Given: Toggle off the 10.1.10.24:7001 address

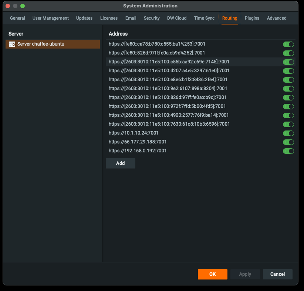Looking at the screenshot, I should (288, 133).
